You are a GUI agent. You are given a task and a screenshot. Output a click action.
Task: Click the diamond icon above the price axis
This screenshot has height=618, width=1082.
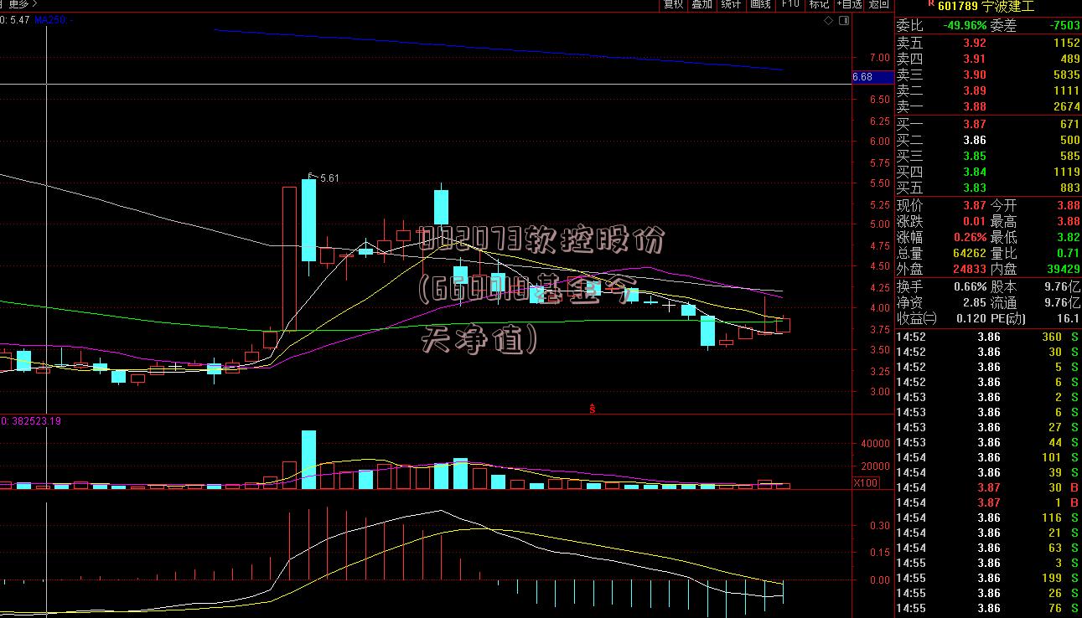click(828, 19)
